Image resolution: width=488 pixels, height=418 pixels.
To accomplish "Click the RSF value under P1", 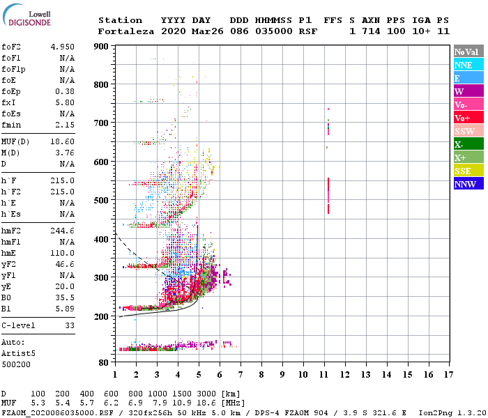I will pyautogui.click(x=308, y=31).
